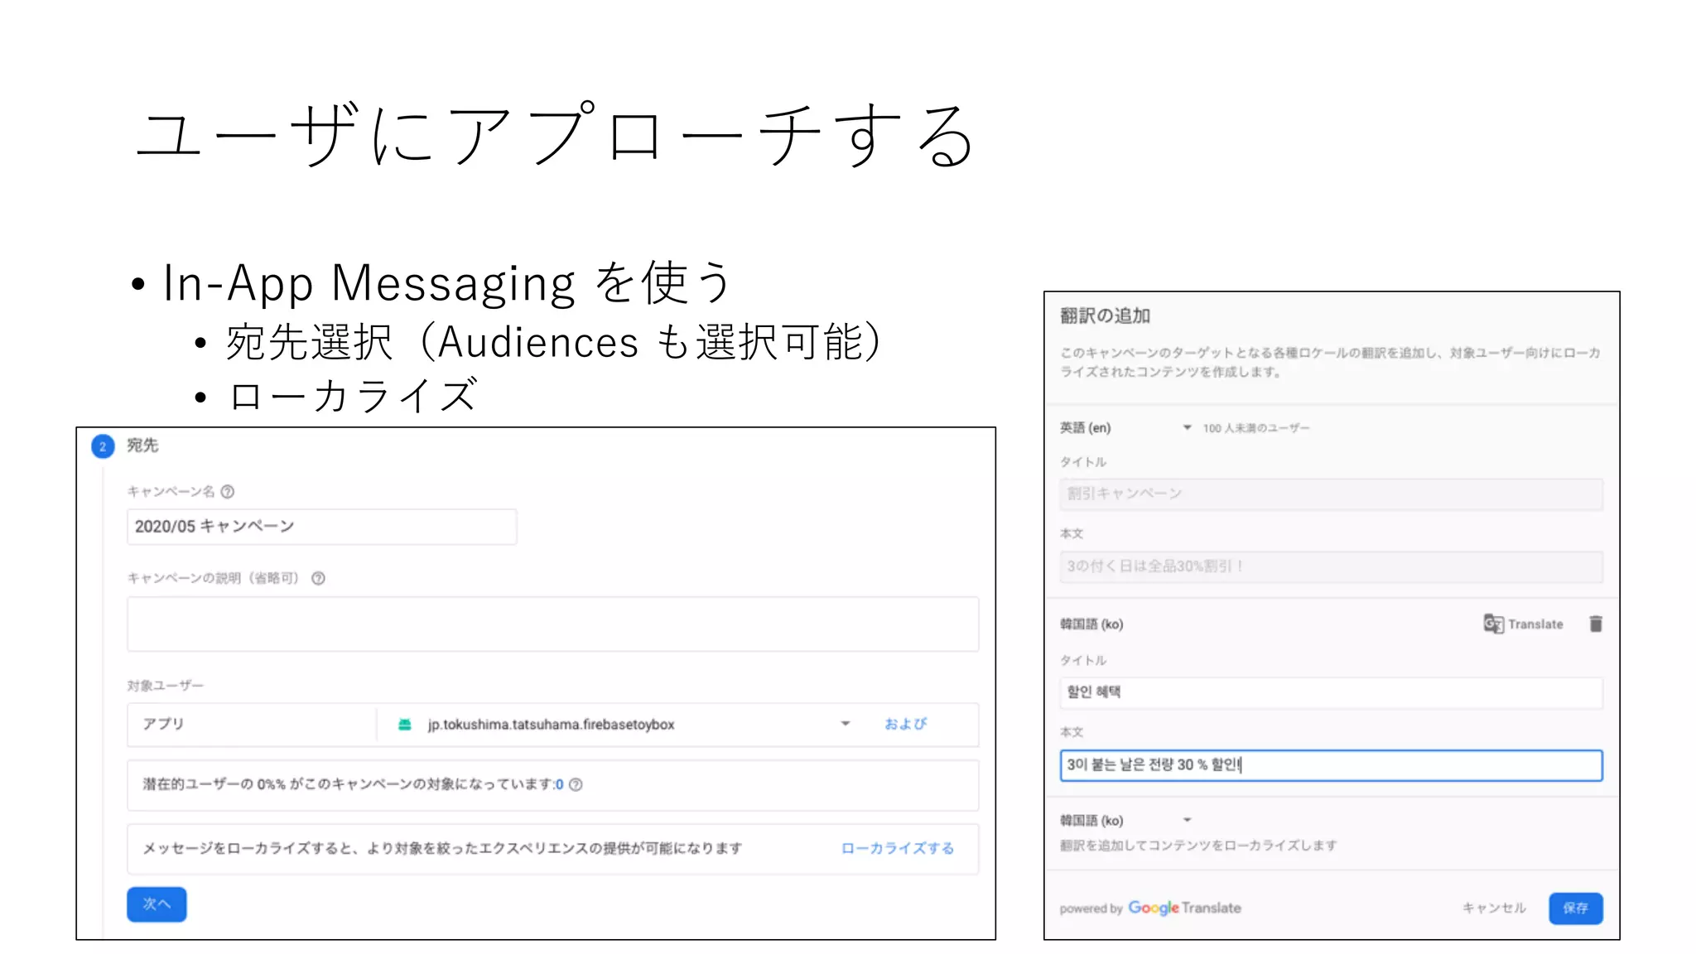
Task: Click the 保存 button in the translation dialog
Action: pos(1575,908)
